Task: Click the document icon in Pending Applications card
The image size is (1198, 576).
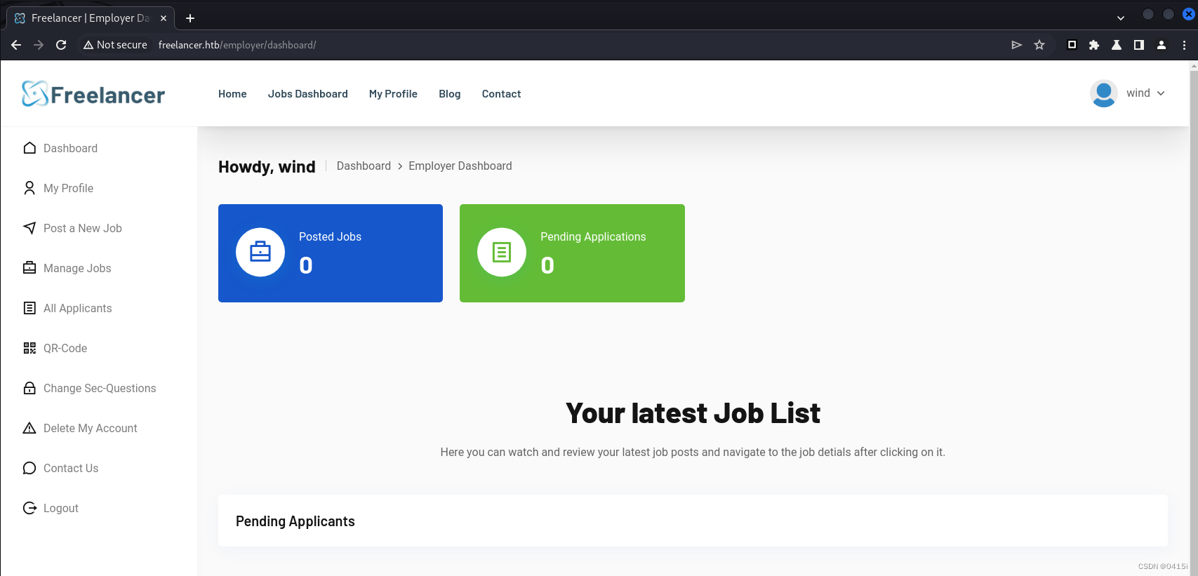Action: [502, 252]
